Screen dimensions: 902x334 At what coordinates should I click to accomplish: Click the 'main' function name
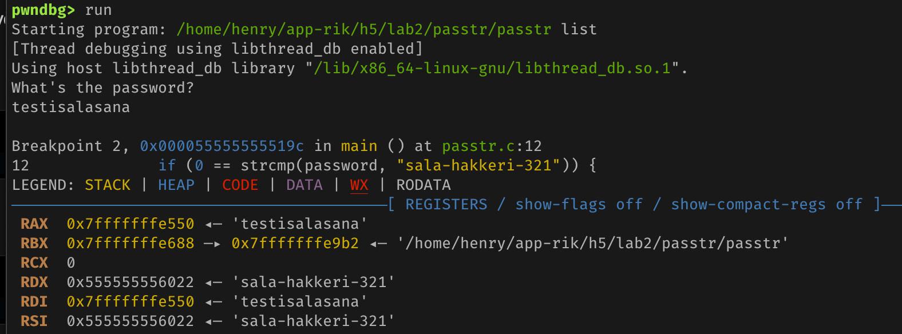click(x=359, y=146)
